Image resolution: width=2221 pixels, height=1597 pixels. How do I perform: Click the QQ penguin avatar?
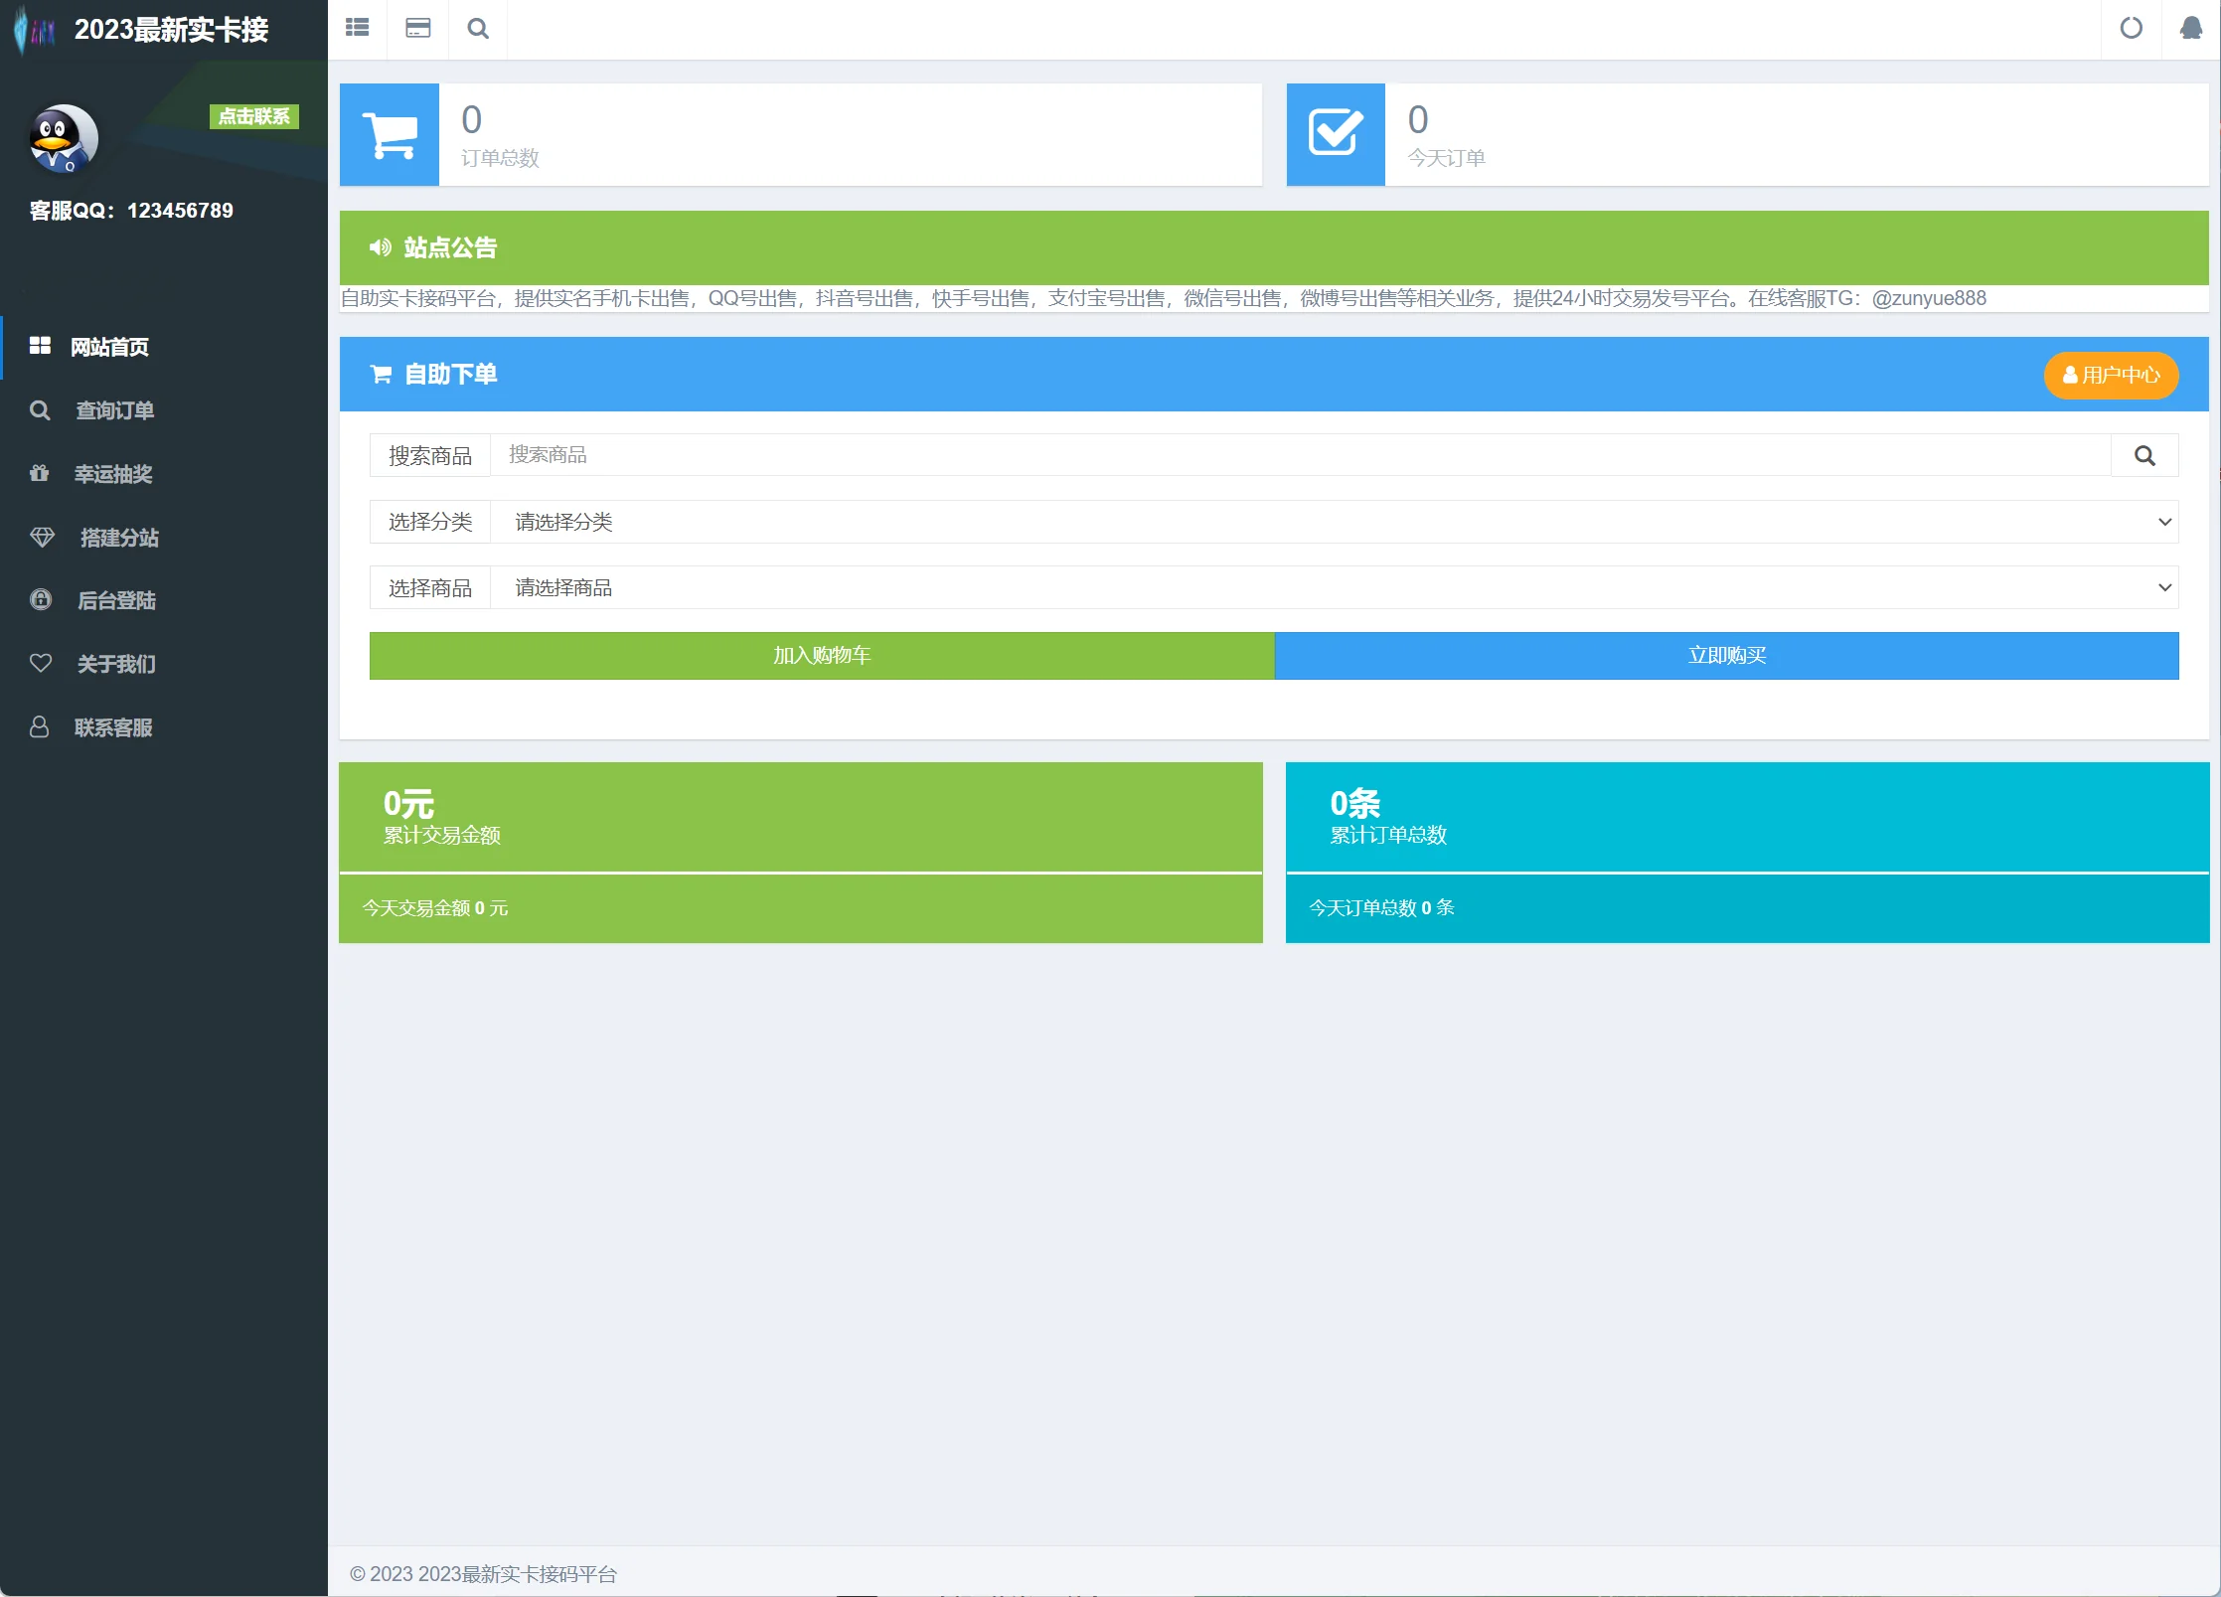click(64, 138)
